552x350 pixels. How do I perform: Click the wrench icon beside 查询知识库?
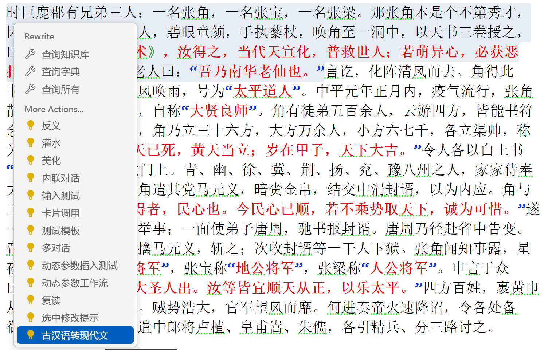coord(30,54)
